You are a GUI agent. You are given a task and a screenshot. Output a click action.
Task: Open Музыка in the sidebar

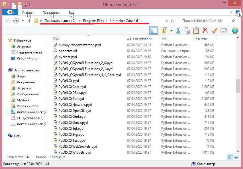click(x=23, y=100)
